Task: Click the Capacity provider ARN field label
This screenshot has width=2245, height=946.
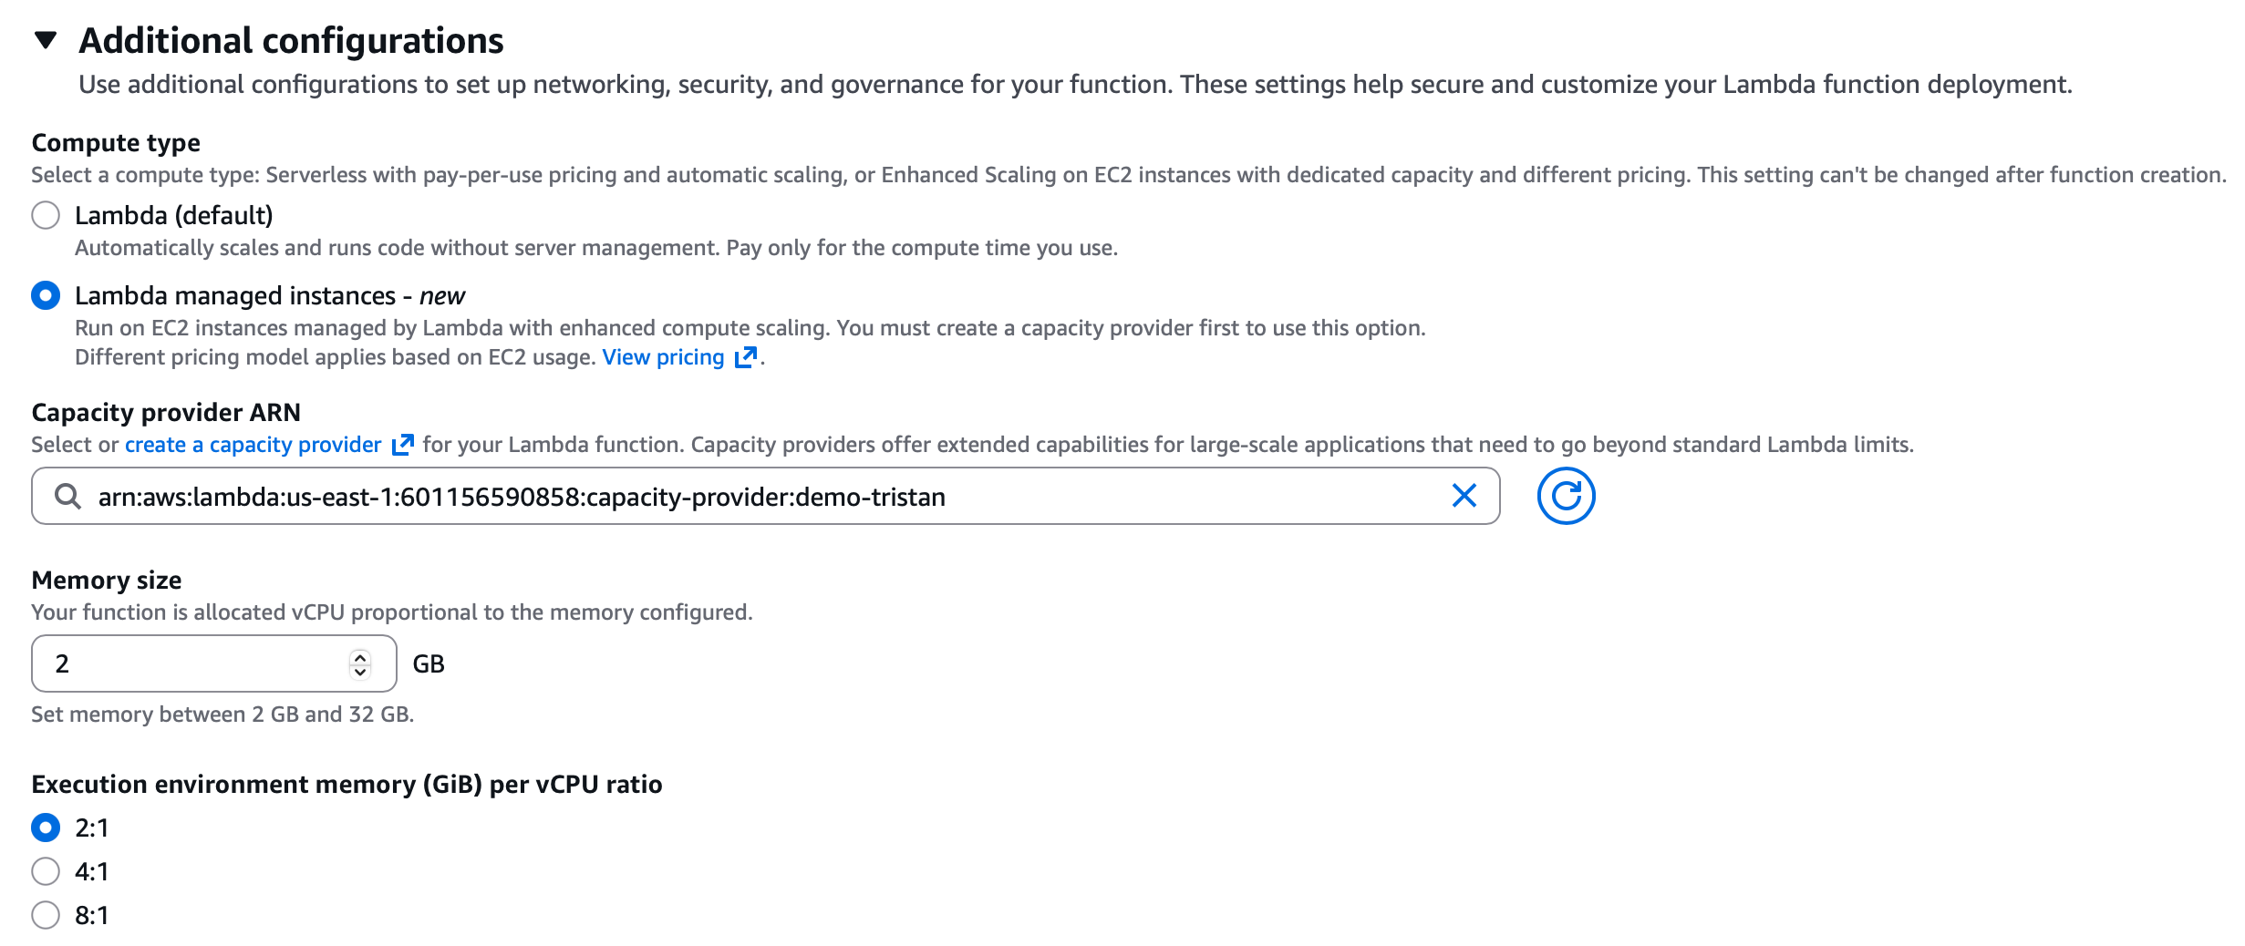Action: [166, 413]
